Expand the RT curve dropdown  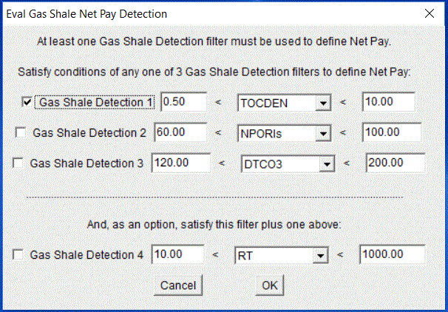pyautogui.click(x=319, y=257)
